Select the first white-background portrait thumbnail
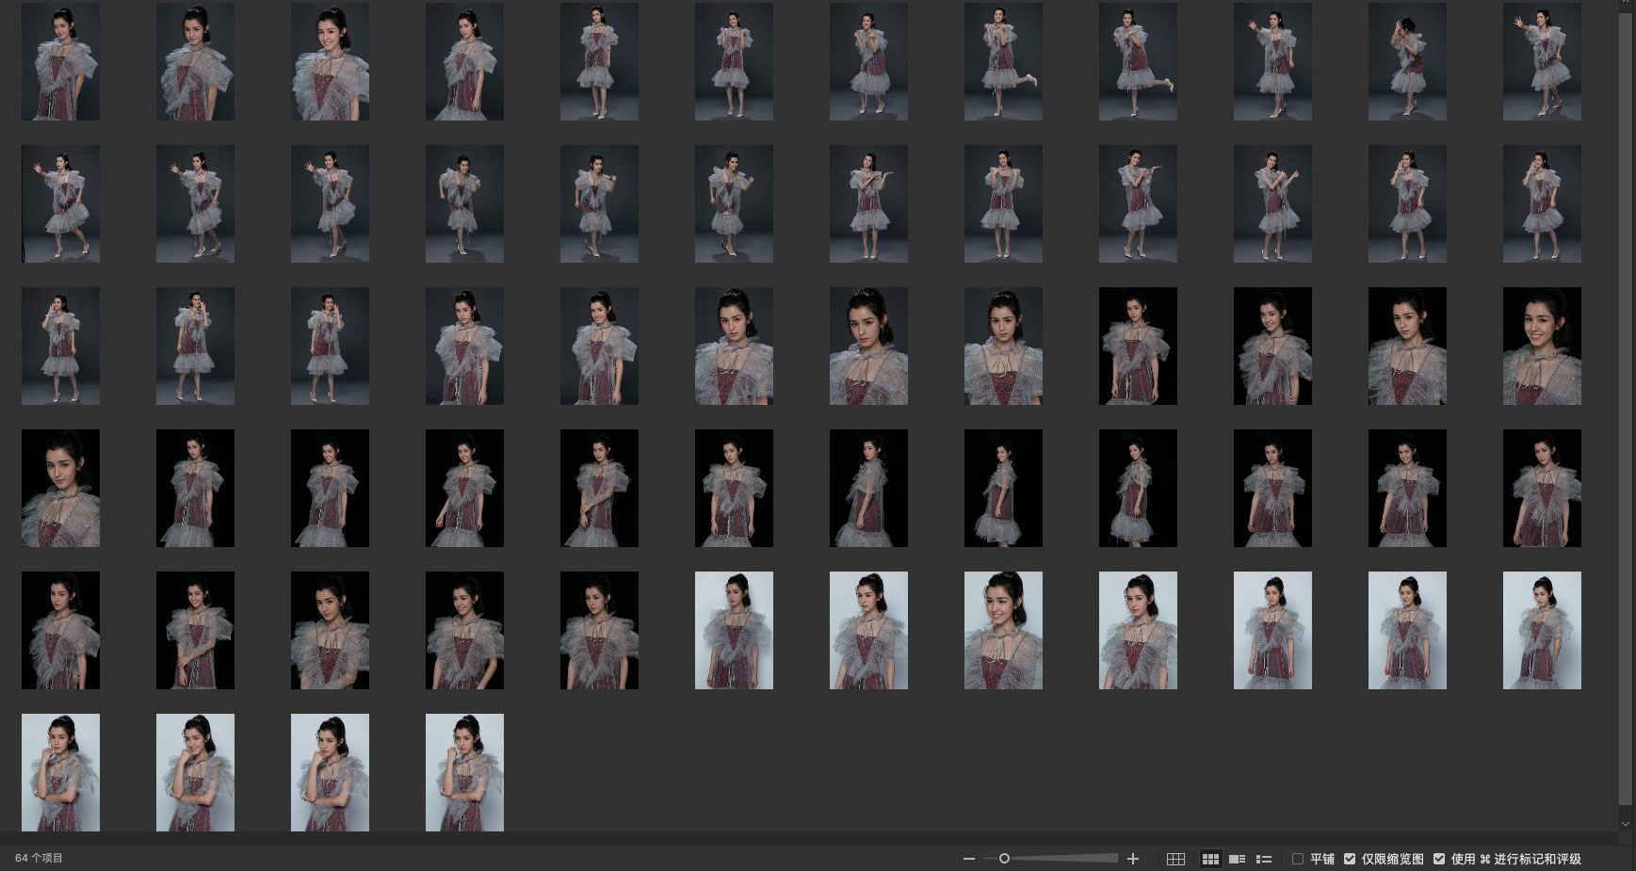The image size is (1636, 871). 734,630
